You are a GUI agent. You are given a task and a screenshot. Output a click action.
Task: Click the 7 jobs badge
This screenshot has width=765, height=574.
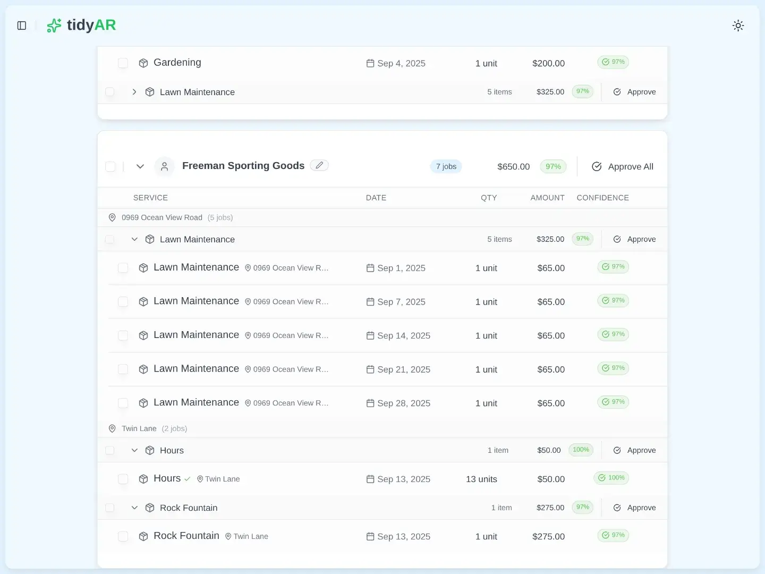tap(446, 166)
